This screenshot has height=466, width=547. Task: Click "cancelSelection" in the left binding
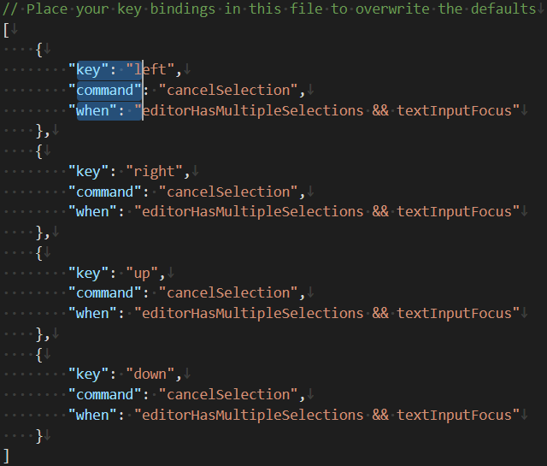[232, 91]
